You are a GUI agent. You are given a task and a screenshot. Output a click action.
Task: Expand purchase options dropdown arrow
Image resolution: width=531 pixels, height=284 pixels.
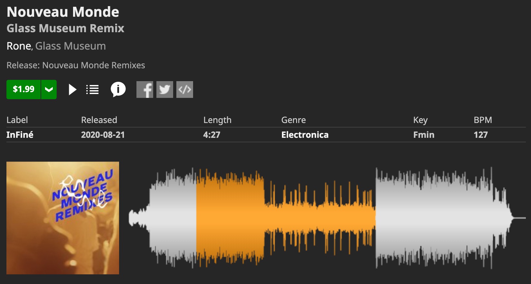click(49, 90)
